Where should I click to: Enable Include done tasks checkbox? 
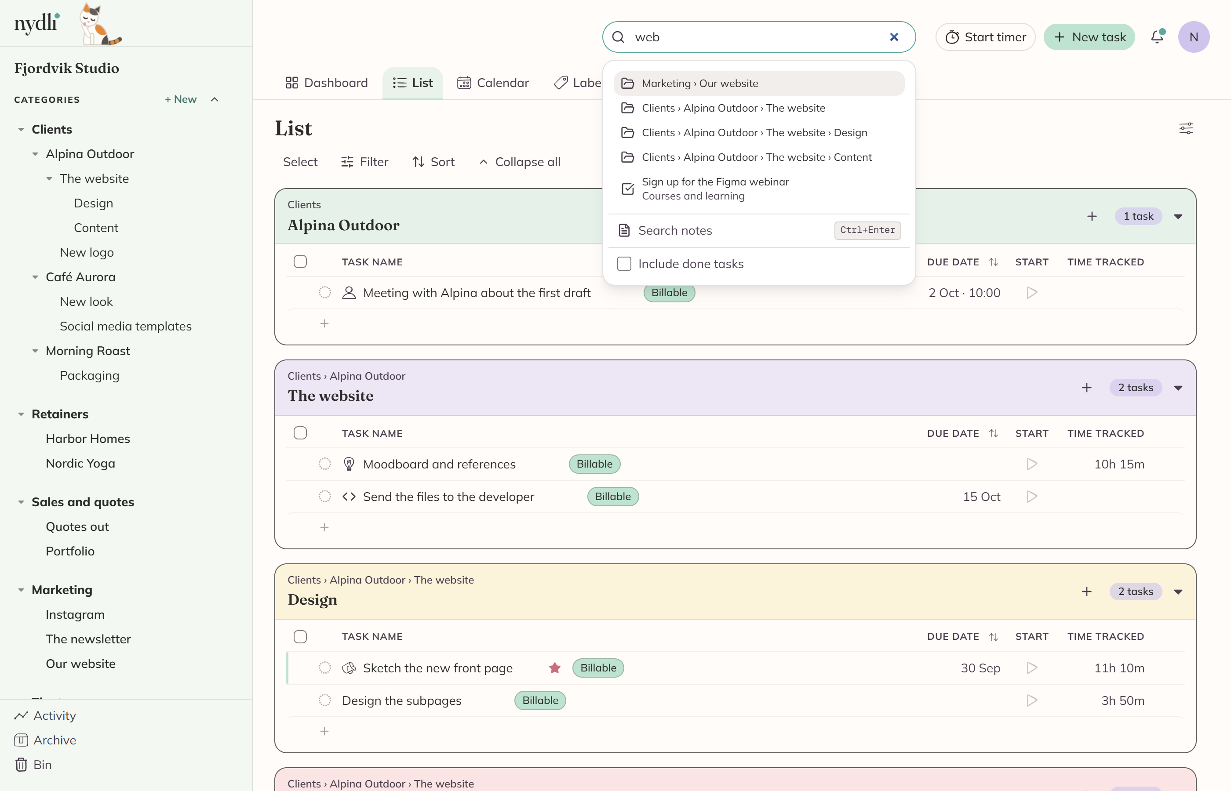click(624, 264)
